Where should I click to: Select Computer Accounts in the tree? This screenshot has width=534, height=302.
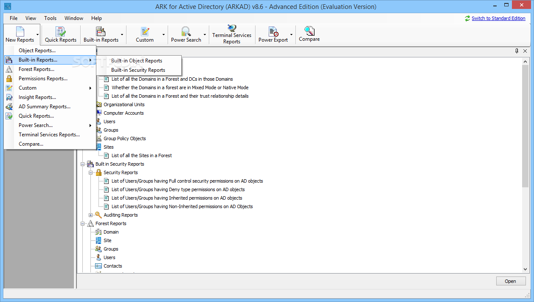click(x=124, y=113)
